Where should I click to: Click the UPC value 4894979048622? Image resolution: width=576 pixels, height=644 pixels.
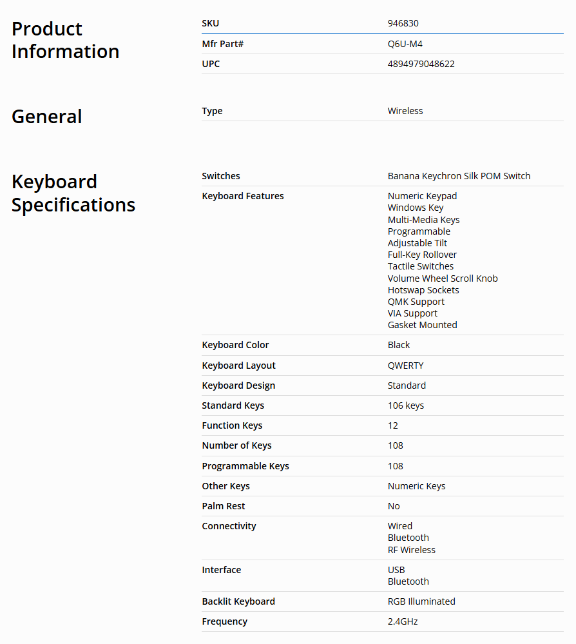click(421, 64)
